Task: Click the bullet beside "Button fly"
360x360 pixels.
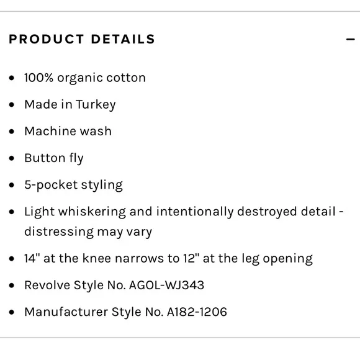Action: click(x=11, y=158)
